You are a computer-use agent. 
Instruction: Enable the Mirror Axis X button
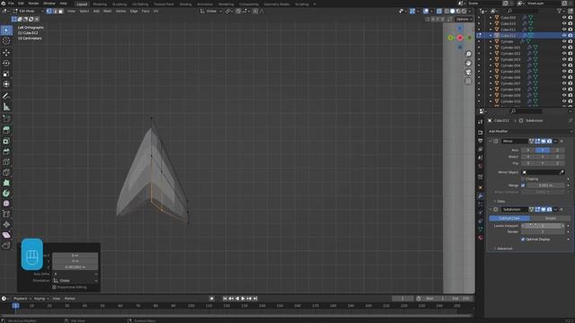pos(528,150)
